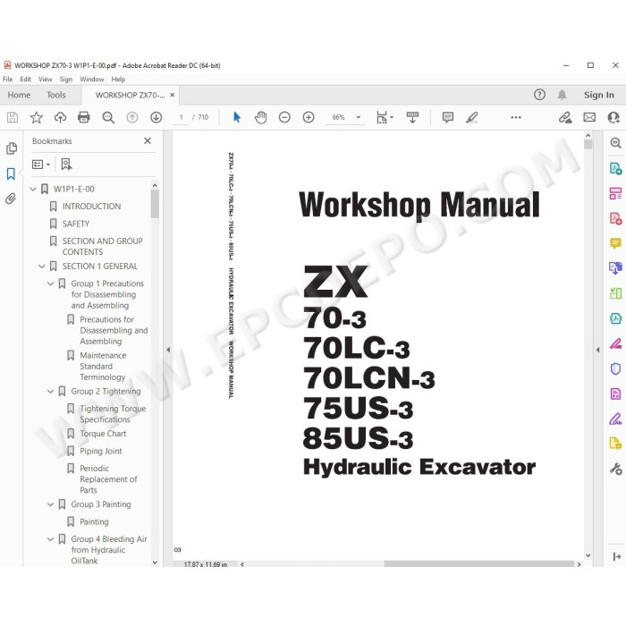Viewport: 626px width, 626px height.
Task: Open the View menu
Action: pyautogui.click(x=45, y=79)
